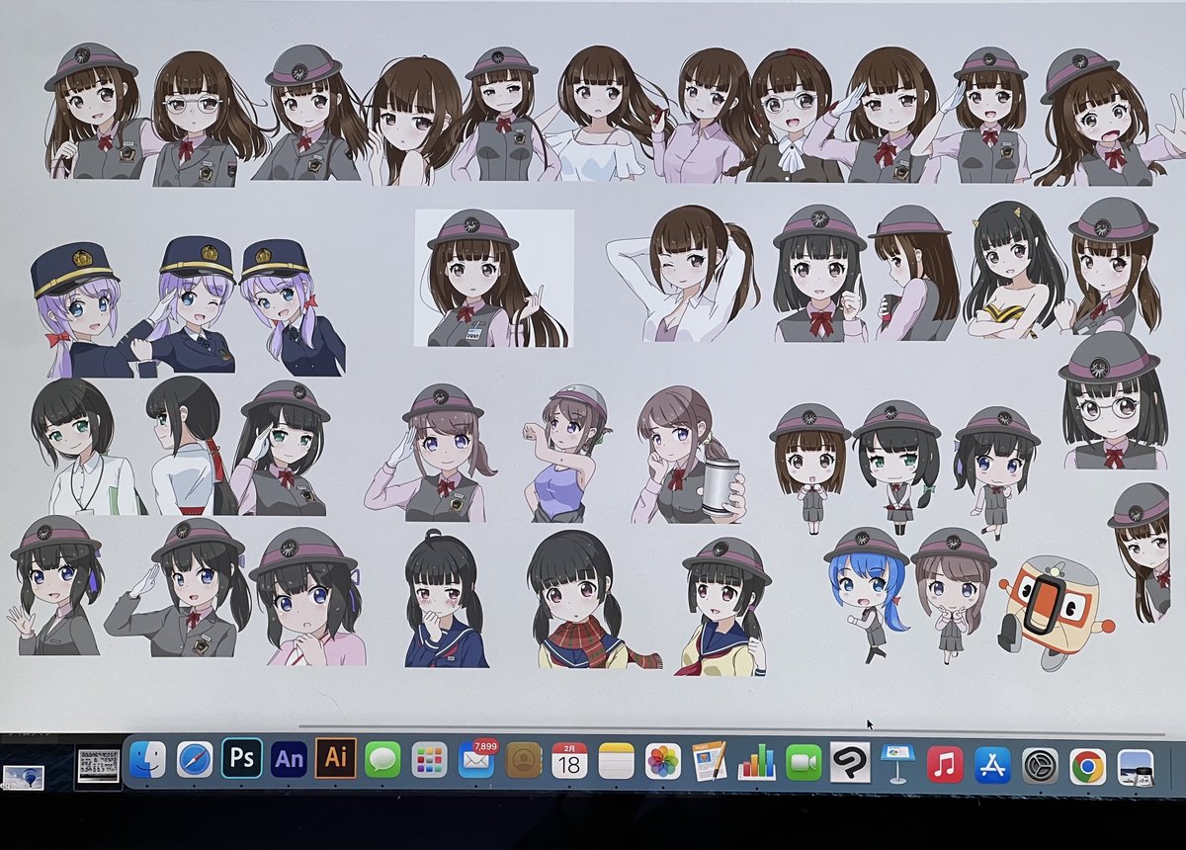Select the winking girl tying ponytail

click(682, 272)
